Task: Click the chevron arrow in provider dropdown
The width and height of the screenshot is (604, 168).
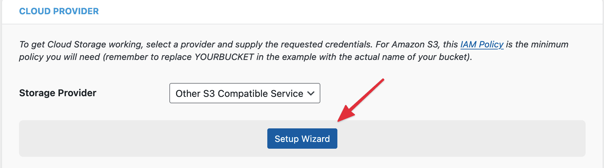Action: [x=311, y=93]
